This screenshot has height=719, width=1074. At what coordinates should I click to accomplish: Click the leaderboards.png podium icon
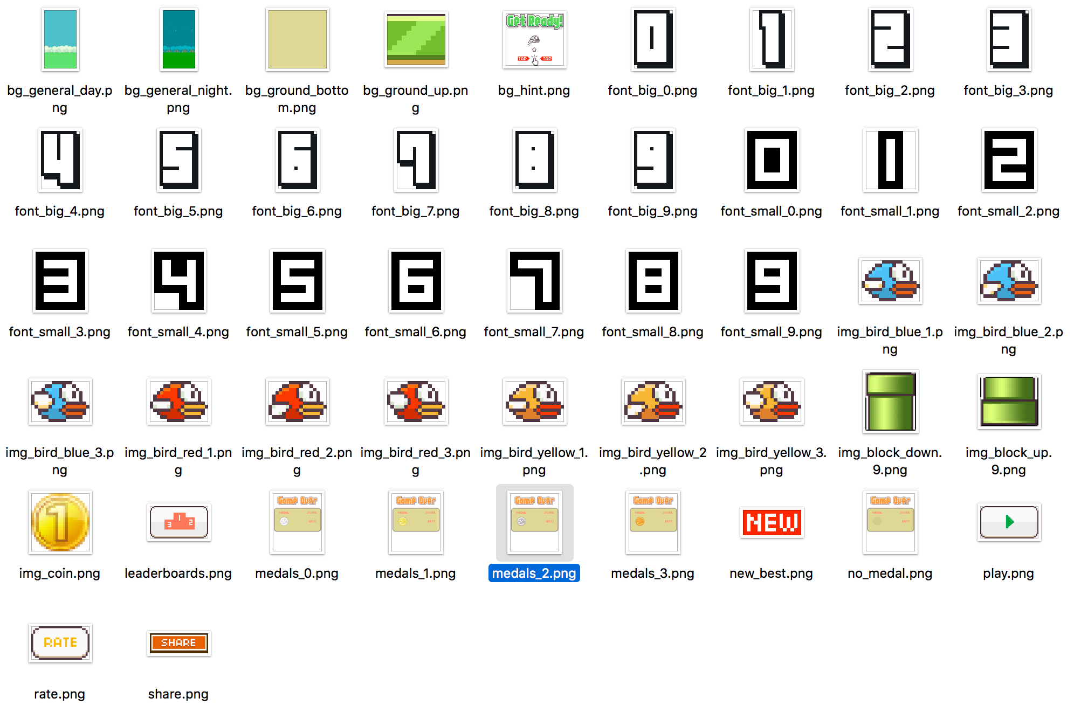point(178,522)
